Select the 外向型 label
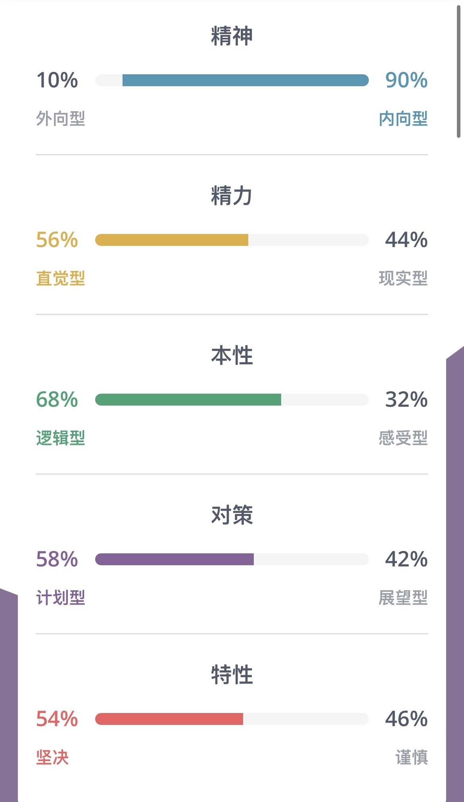Image resolution: width=464 pixels, height=802 pixels. 61,119
